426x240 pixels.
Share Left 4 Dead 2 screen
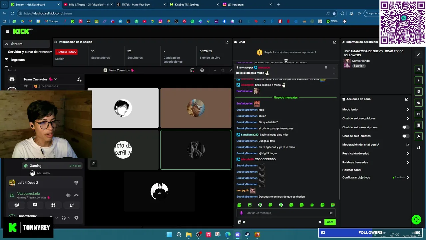(76, 183)
